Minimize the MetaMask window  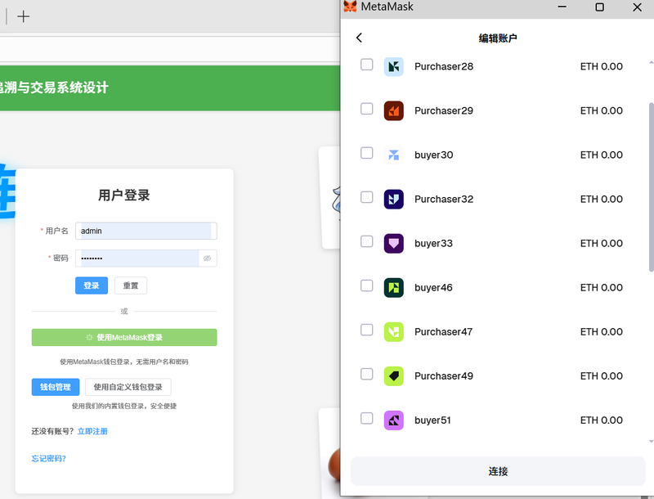pos(562,7)
